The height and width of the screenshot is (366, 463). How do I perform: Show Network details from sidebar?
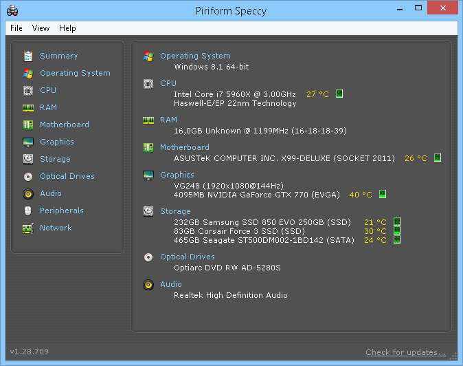[56, 228]
